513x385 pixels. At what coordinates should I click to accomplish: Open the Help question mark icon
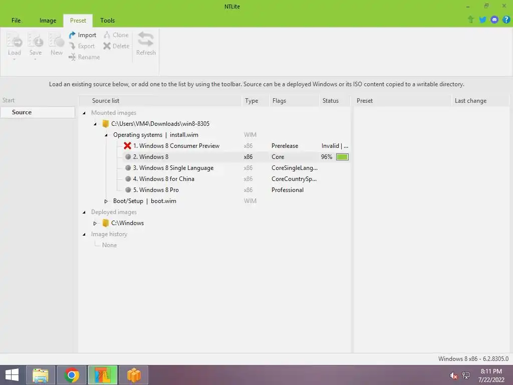506,20
